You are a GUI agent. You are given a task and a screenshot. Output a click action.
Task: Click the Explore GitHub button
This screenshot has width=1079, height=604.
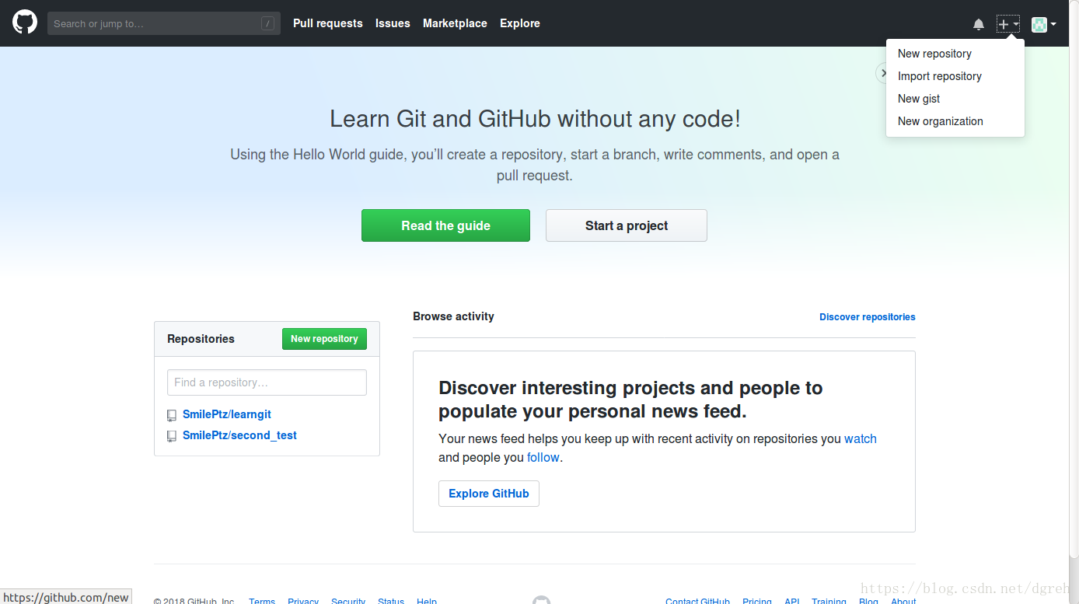pos(489,494)
